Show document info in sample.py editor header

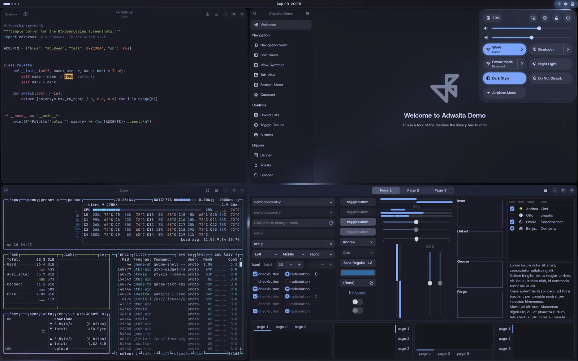point(207,14)
